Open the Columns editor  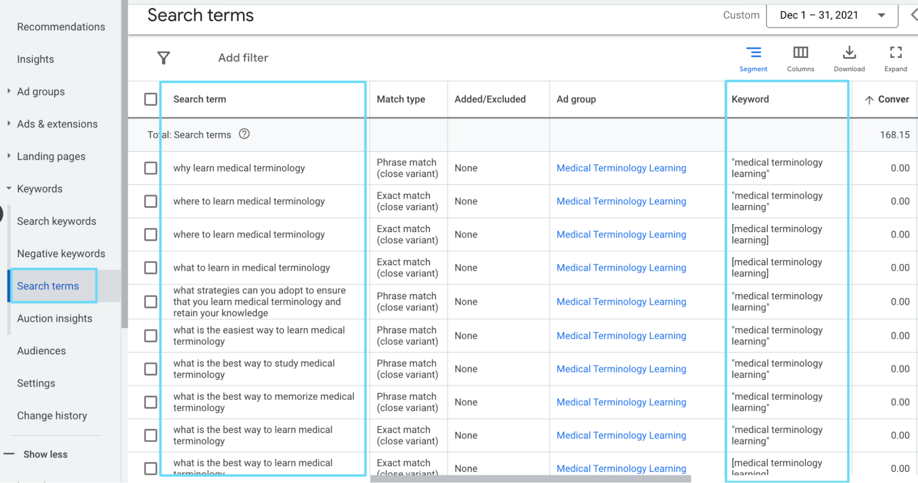point(800,59)
